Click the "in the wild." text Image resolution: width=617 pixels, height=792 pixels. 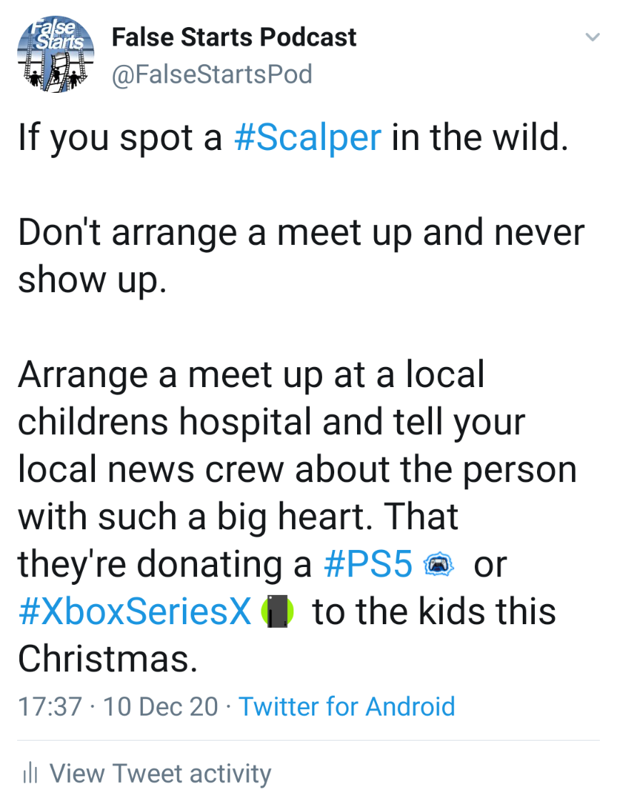click(480, 137)
